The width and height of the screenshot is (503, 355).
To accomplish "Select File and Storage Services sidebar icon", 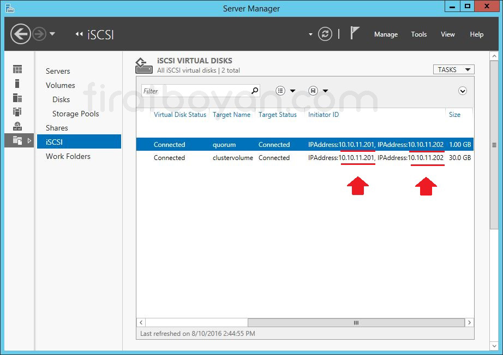I will 17,140.
